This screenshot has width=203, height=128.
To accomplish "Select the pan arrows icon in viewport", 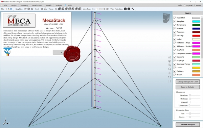I will coord(170,73).
